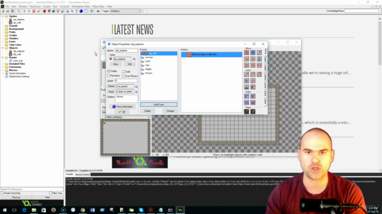
Task: Select the Reverse Horizontal action icon
Action: click(x=247, y=65)
